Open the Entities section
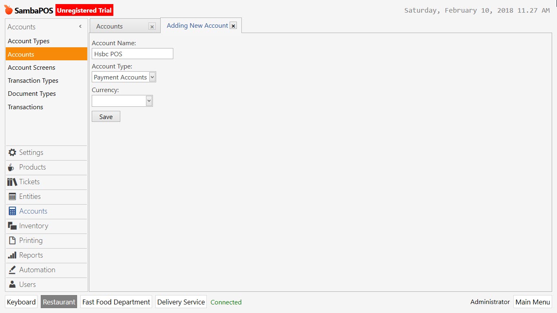Screen dimensions: 557x313 [x=46, y=196]
